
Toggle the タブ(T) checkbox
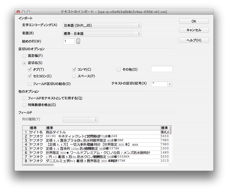[x=29, y=69]
